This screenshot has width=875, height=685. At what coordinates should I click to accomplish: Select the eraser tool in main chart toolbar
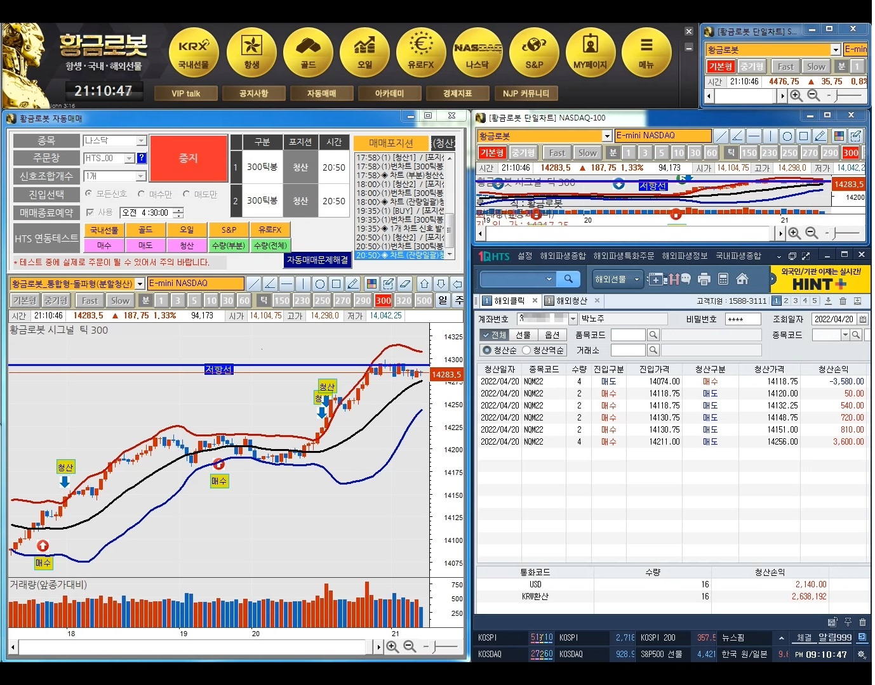405,284
